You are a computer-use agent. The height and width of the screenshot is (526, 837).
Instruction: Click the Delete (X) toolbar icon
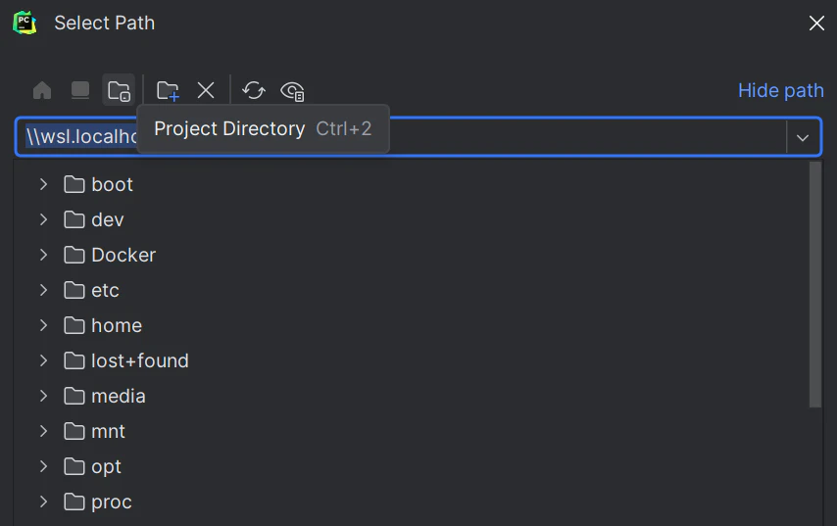coord(206,91)
